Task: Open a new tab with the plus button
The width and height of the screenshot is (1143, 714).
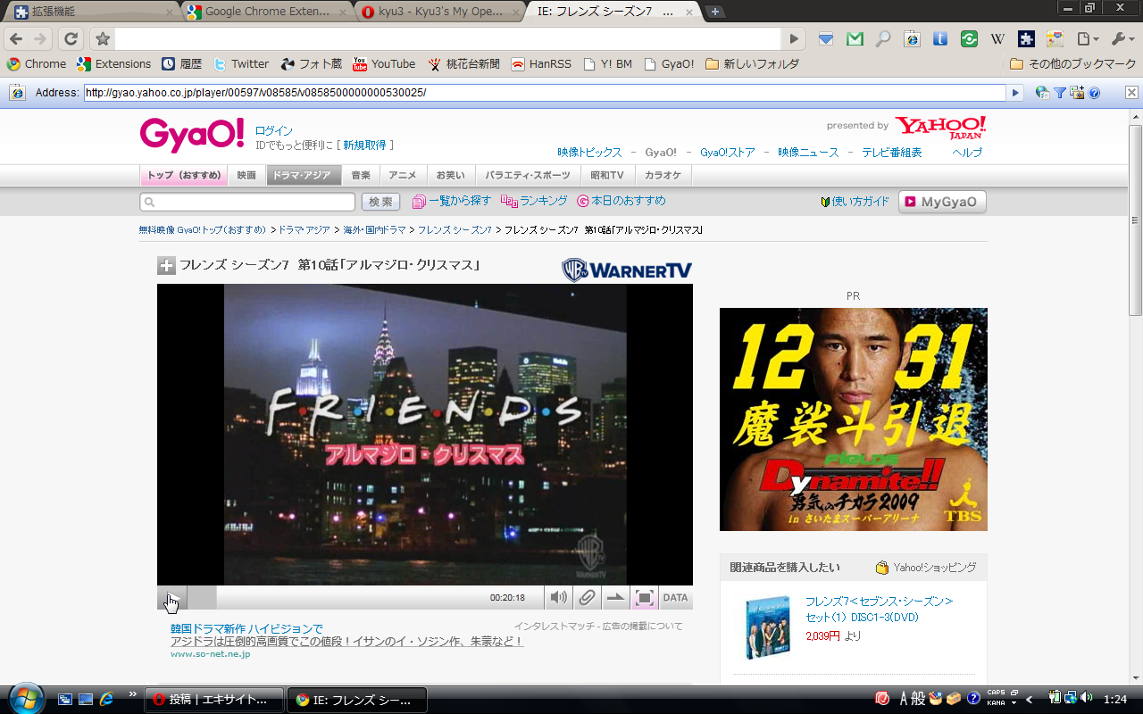Action: click(715, 12)
